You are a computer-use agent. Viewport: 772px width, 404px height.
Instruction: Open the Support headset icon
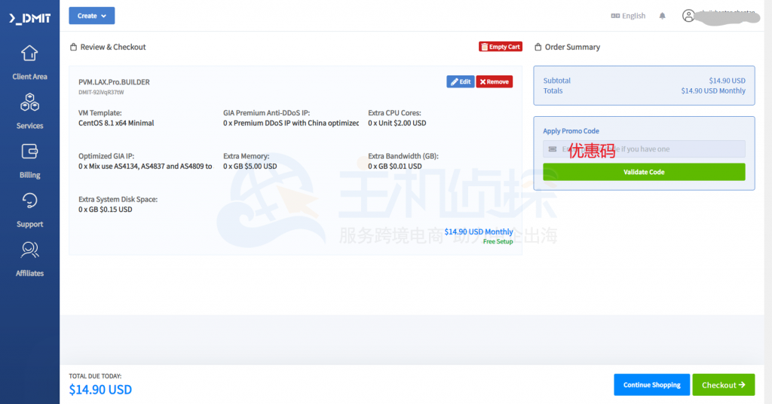pos(29,200)
